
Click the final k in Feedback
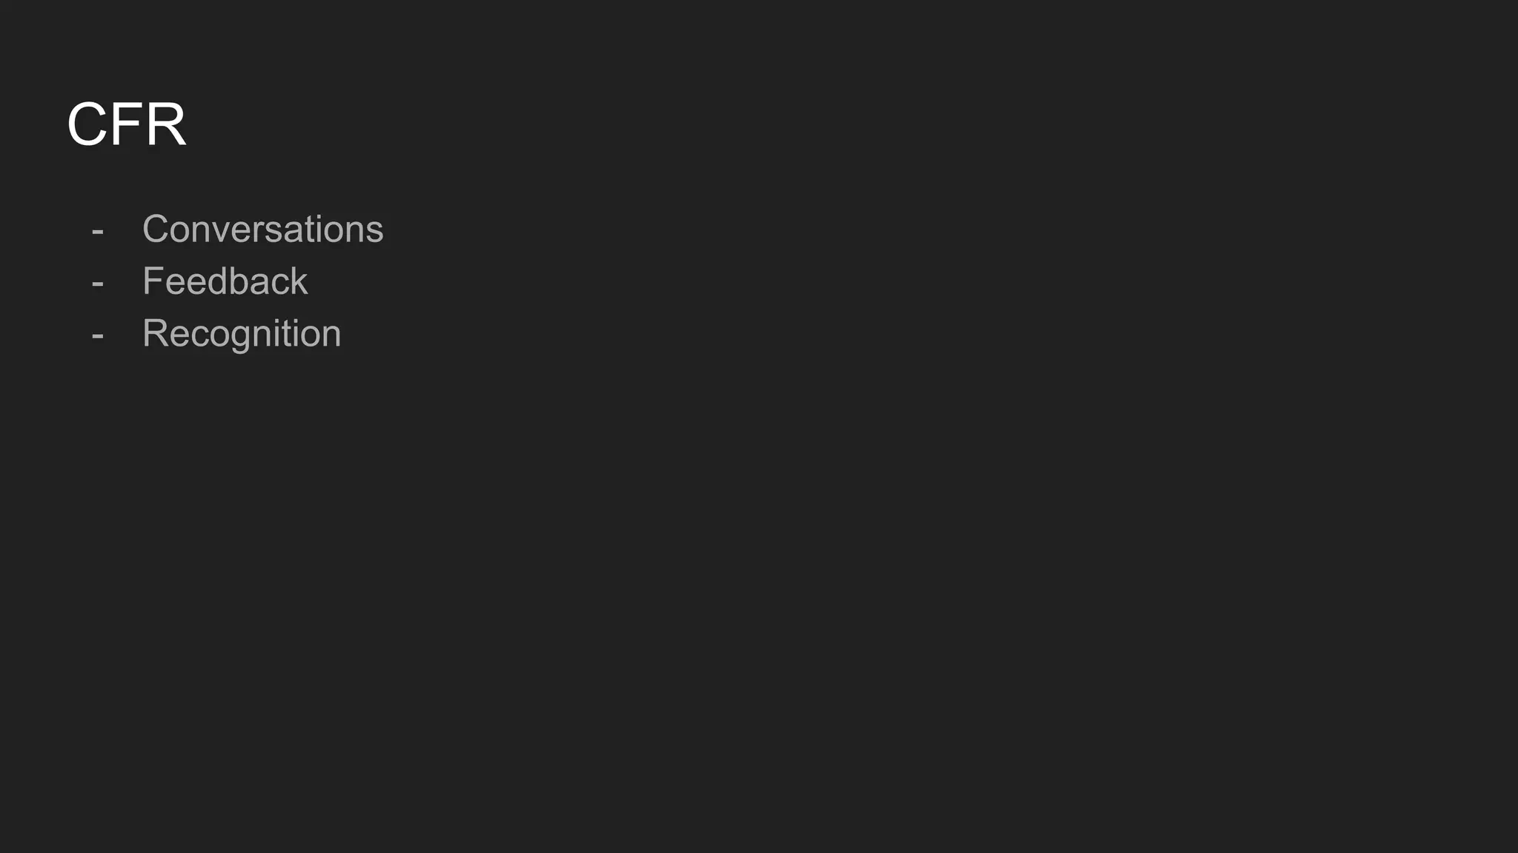pyautogui.click(x=299, y=281)
